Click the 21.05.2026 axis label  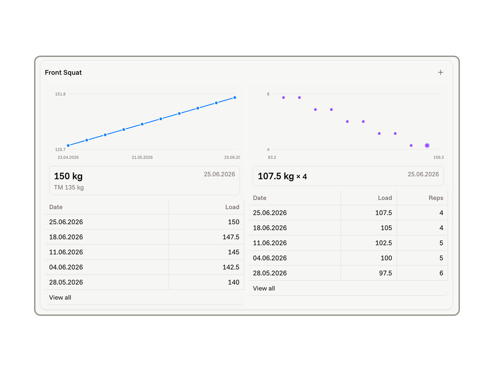(142, 157)
